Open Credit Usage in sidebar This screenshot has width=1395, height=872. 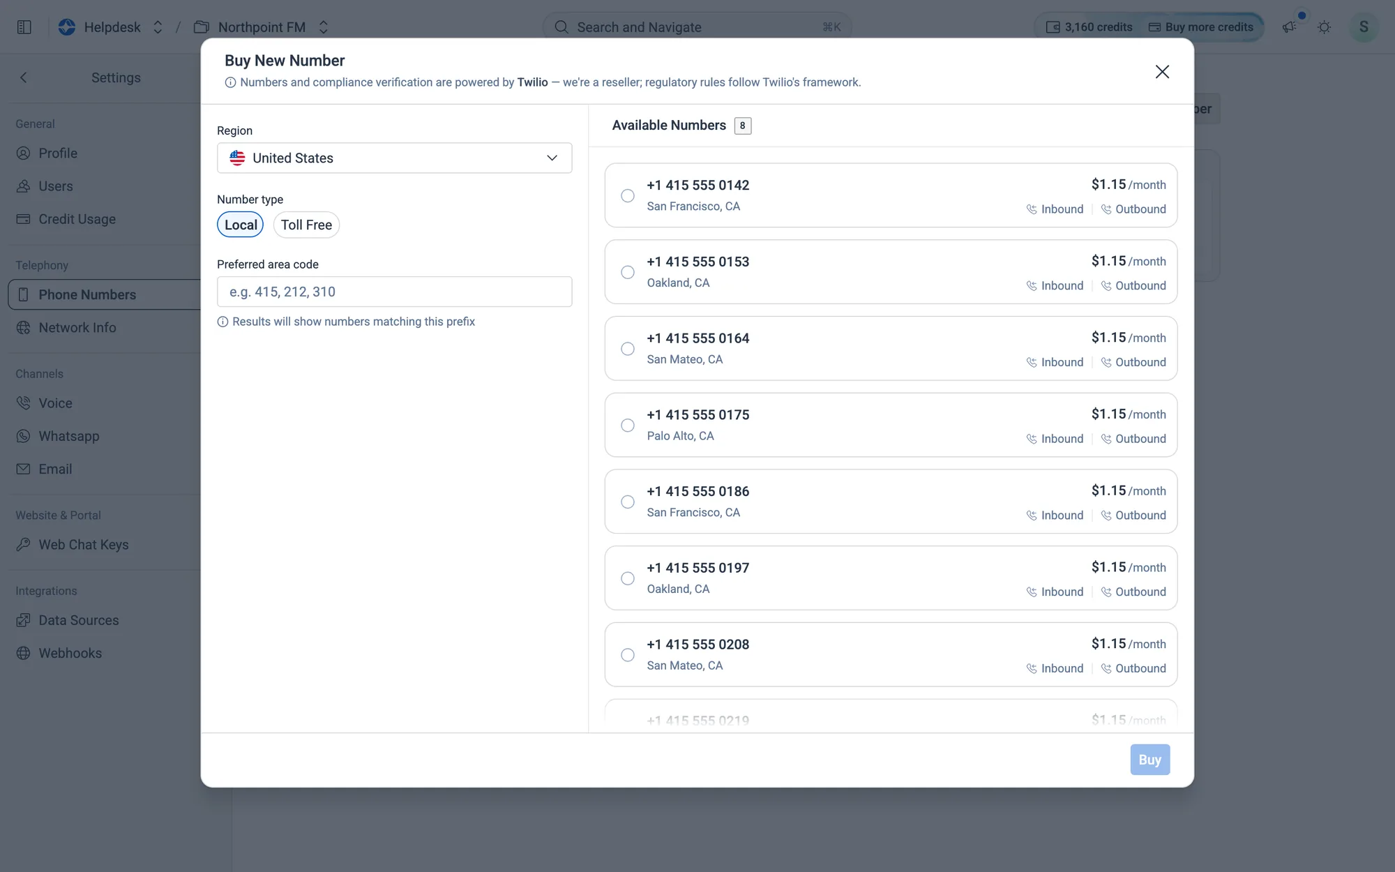pos(77,219)
